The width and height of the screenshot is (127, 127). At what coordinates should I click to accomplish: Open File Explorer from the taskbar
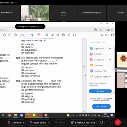point(16,115)
